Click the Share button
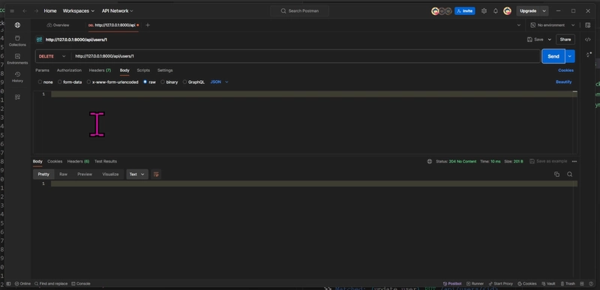The image size is (600, 290). (565, 40)
